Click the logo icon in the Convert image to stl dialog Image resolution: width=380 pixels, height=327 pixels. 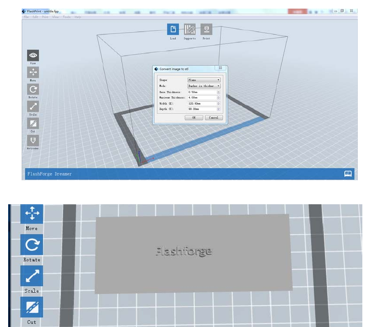pyautogui.click(x=156, y=69)
